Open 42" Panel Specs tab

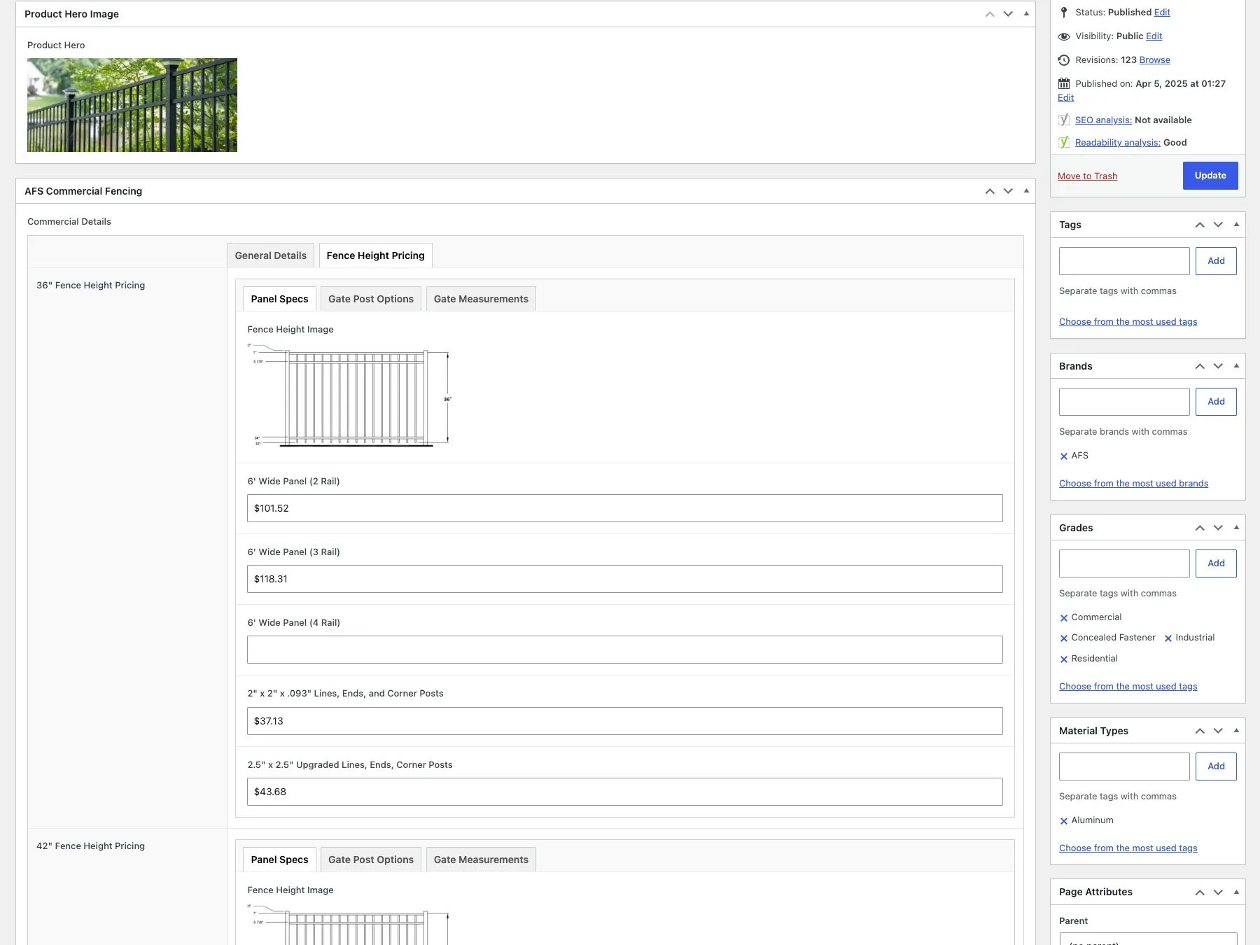279,860
